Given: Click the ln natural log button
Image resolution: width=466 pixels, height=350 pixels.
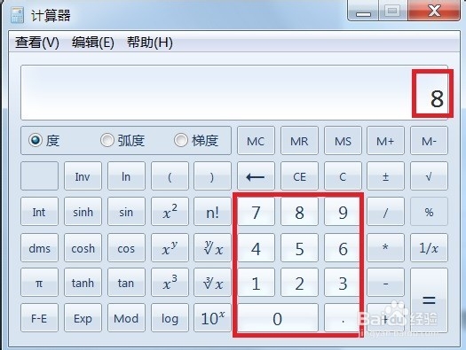Looking at the screenshot, I should click(126, 176).
